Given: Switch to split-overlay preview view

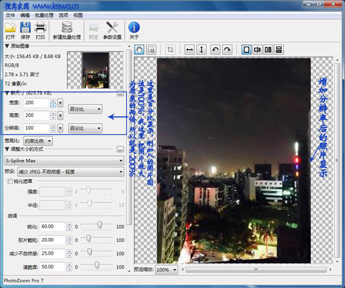Looking at the screenshot, I should click(257, 49).
